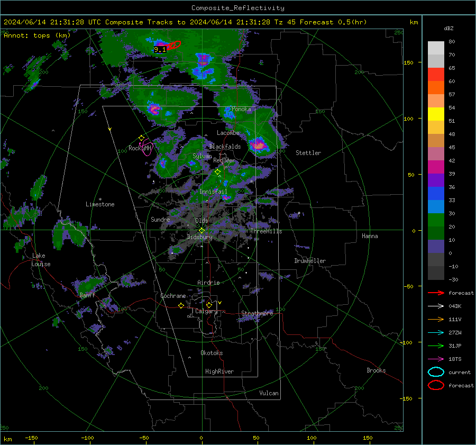
Task: Click the purple 39-36 dBZ swatch
Action: tap(436, 180)
